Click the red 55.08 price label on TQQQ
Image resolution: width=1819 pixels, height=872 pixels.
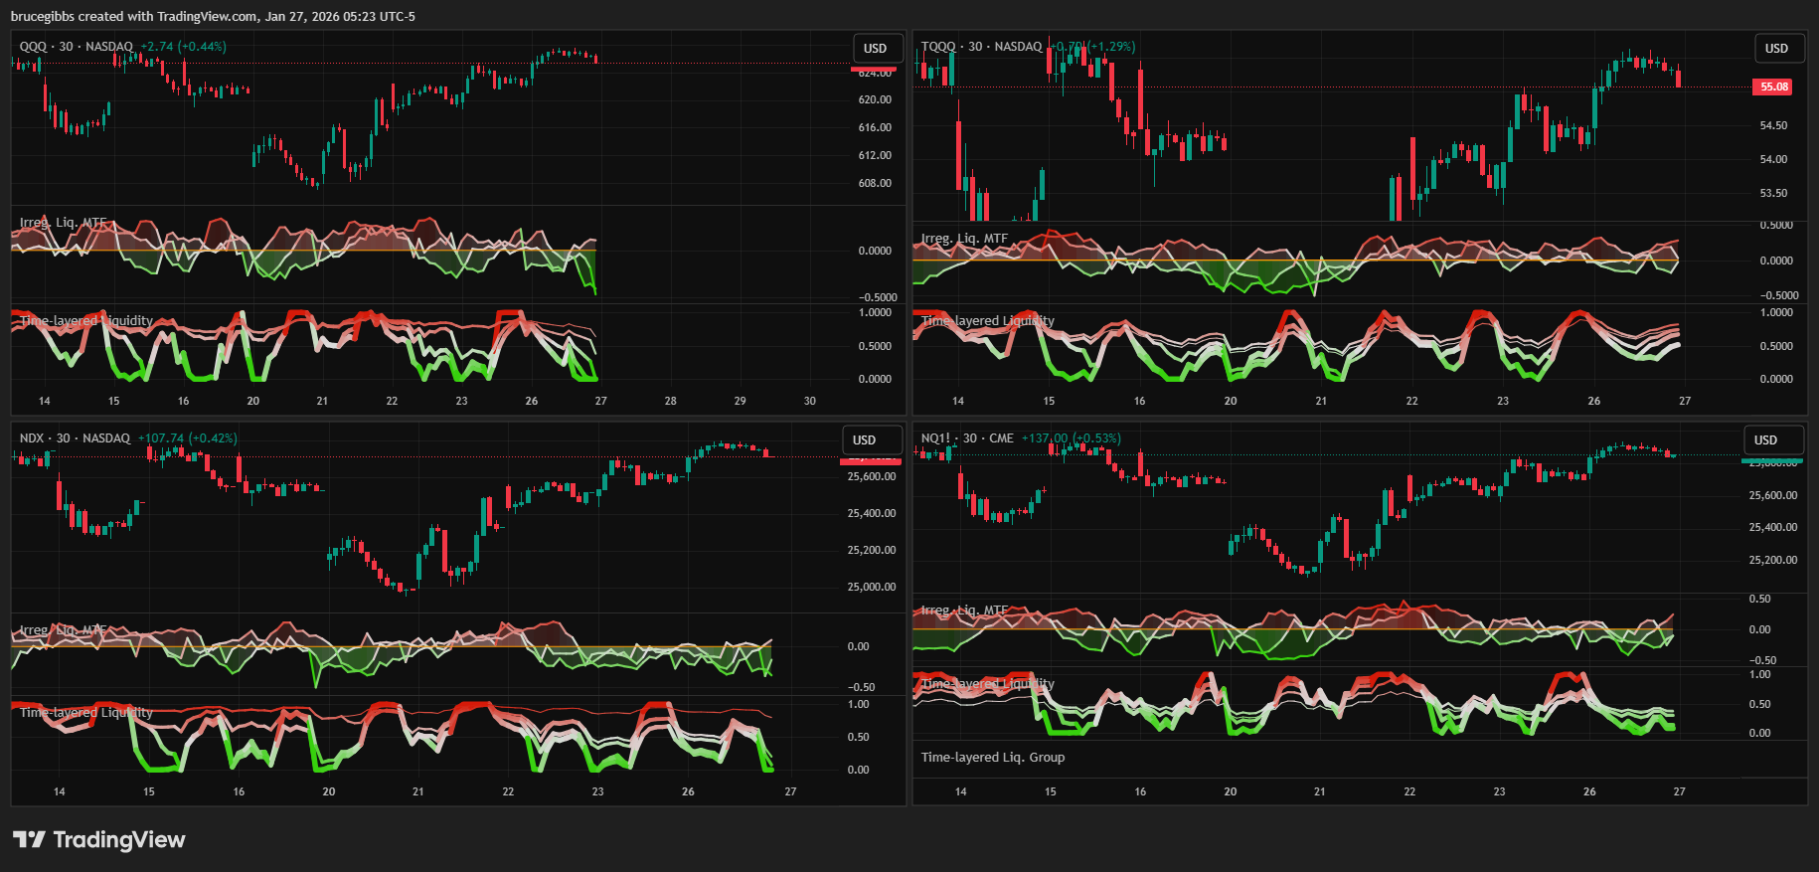click(x=1774, y=87)
